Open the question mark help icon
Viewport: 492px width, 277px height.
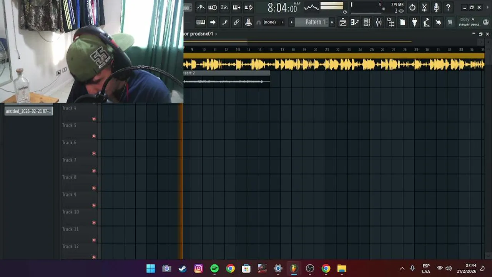click(448, 7)
